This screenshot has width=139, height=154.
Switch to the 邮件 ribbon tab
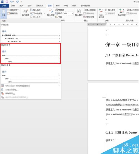(x=58, y=6)
